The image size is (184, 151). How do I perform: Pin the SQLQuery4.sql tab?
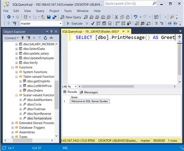[x=123, y=31]
